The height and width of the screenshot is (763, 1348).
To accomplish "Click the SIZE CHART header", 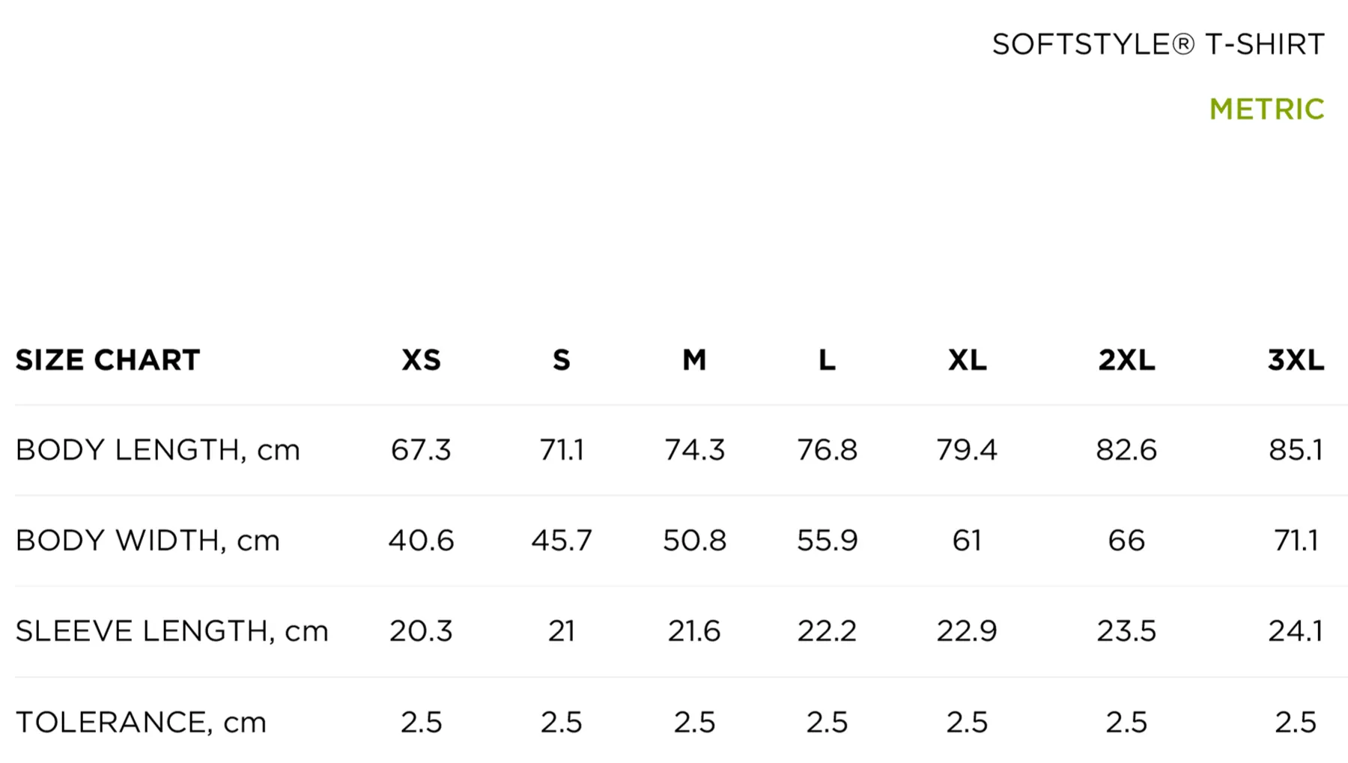I will click(108, 360).
